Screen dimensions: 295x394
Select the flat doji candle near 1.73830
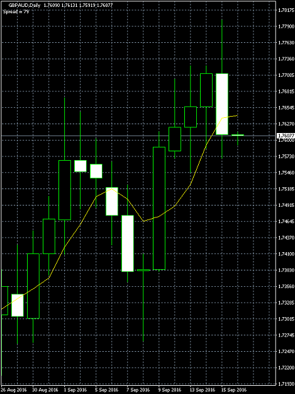(x=143, y=270)
